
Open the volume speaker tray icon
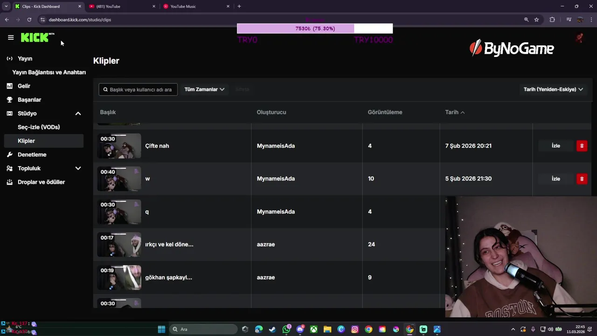pyautogui.click(x=550, y=329)
